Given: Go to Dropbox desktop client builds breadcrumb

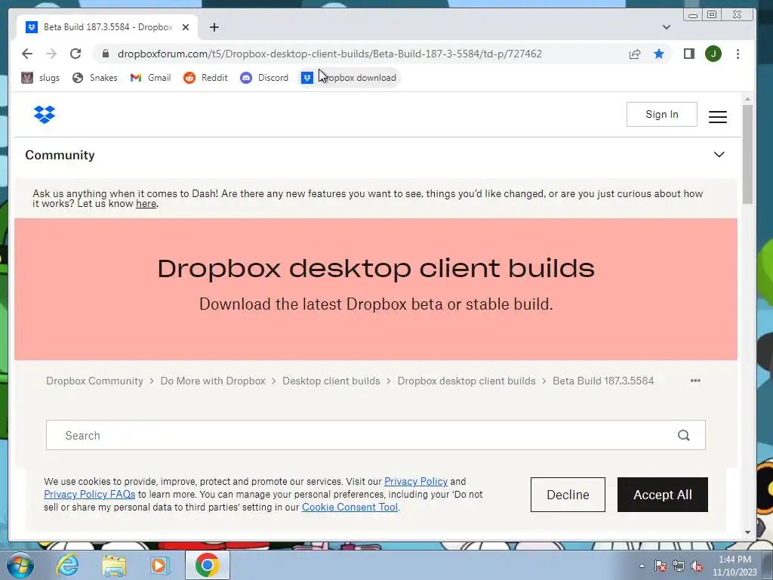Looking at the screenshot, I should 467,381.
